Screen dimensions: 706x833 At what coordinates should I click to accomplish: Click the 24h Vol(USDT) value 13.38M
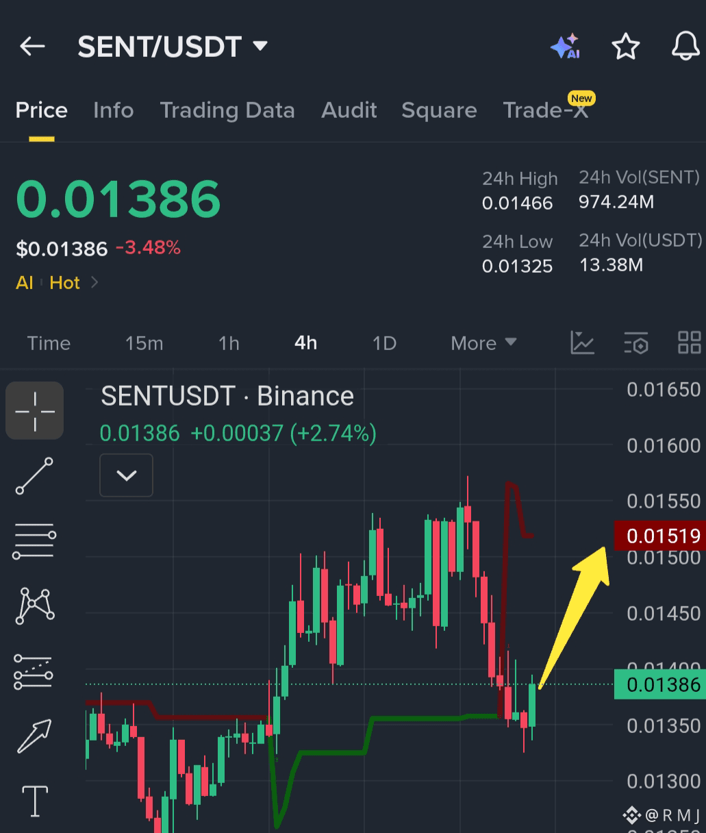pos(612,265)
